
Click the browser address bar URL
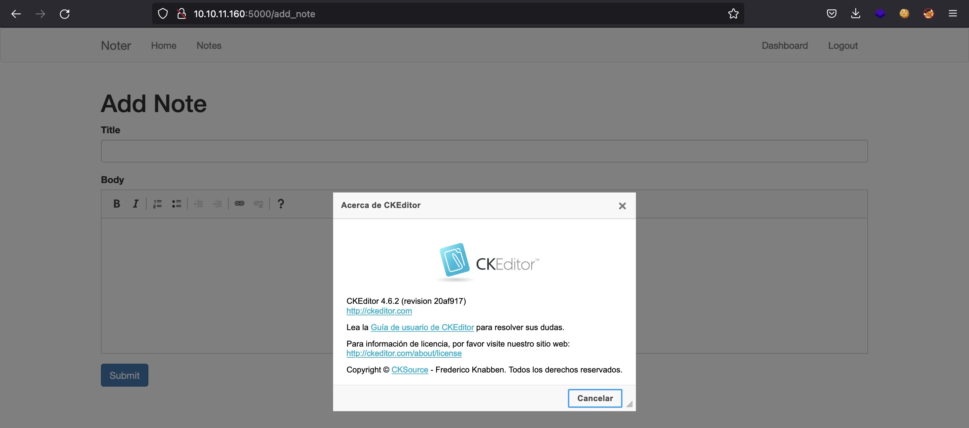point(254,14)
